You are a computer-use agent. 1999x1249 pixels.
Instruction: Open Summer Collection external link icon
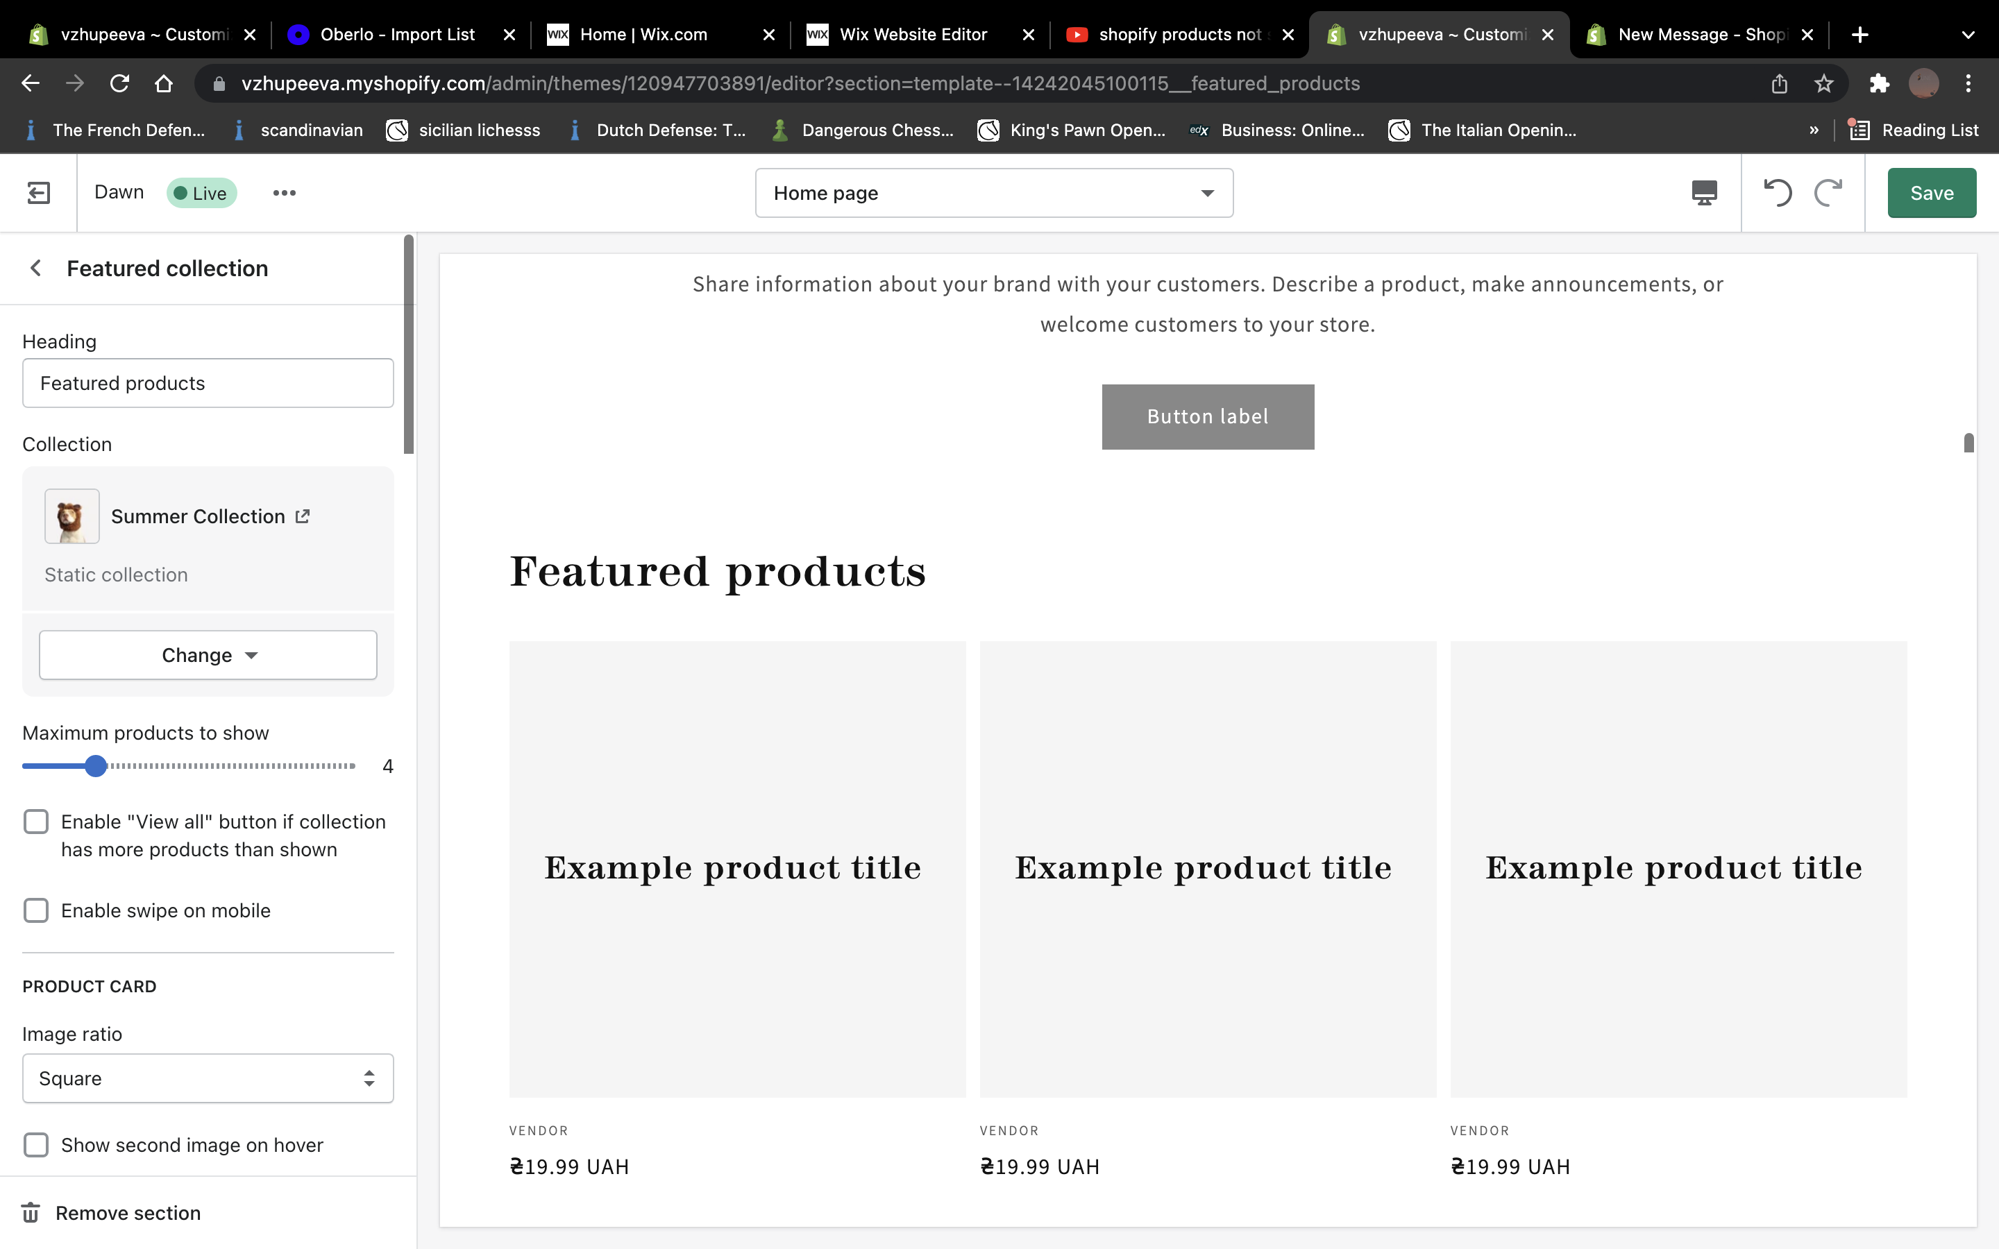click(x=303, y=516)
